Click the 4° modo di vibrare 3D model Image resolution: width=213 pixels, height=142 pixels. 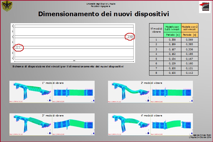tap(129, 125)
